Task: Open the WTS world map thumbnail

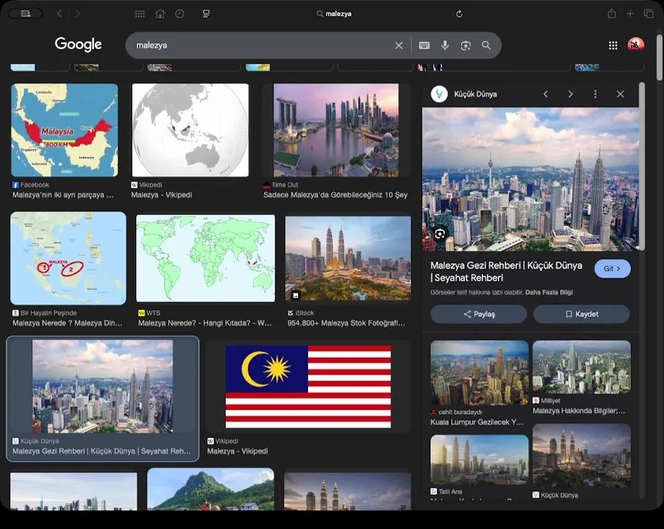Action: (x=205, y=258)
